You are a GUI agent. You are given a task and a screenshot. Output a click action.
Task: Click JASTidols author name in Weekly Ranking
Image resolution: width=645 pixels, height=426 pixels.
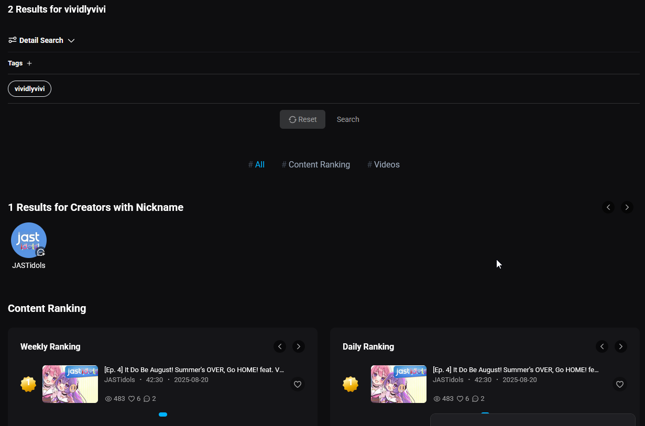coord(119,380)
